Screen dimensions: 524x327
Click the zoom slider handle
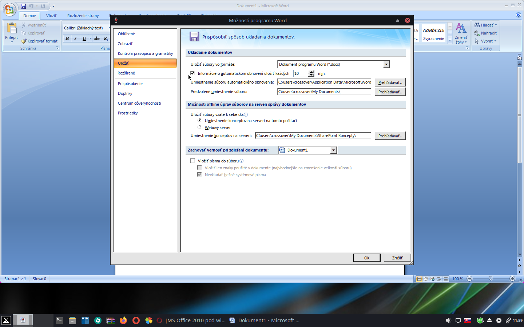[491, 279]
